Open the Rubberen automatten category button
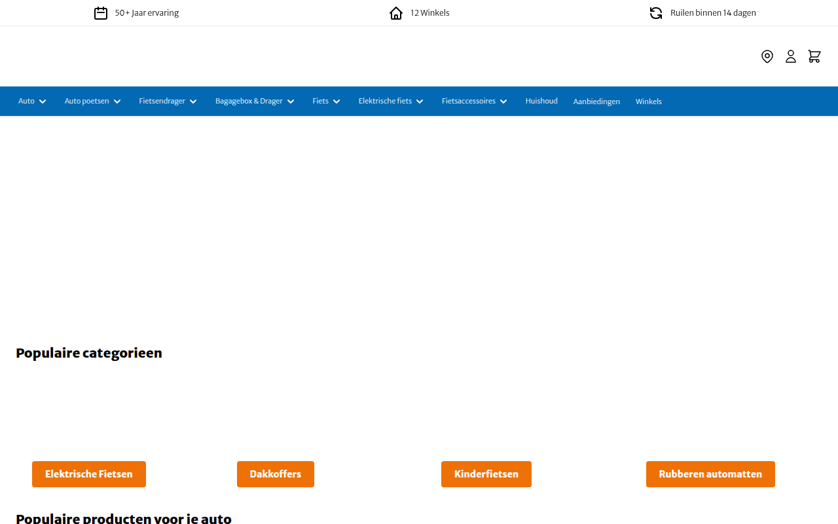 710,474
